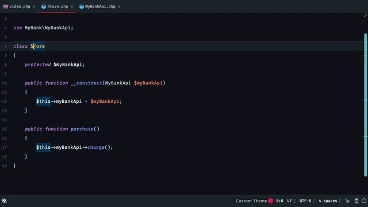368x207 pixels.
Task: Click the class name Store
Action: (37, 46)
